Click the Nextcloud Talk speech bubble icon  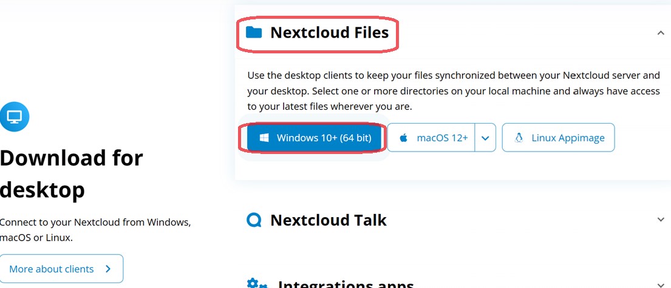tap(254, 220)
